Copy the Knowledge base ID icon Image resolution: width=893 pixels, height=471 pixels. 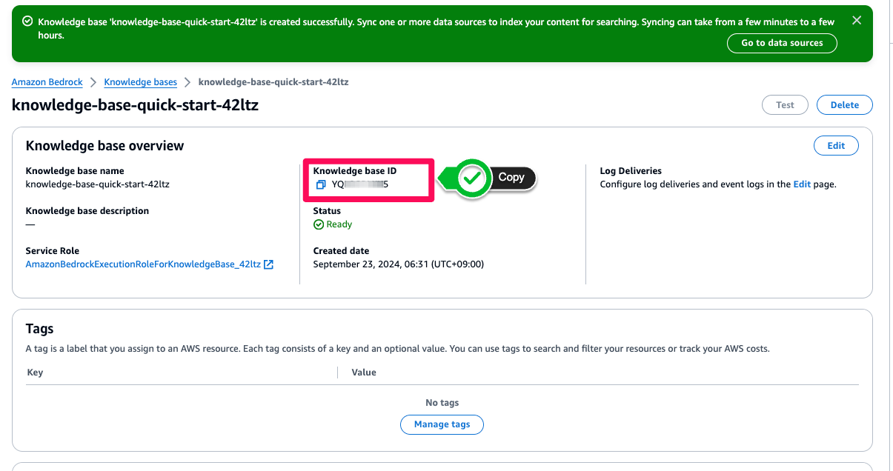pos(320,184)
